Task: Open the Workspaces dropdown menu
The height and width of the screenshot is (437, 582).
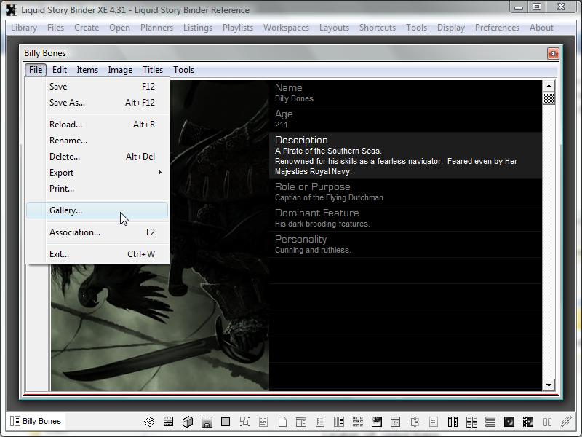Action: point(286,28)
